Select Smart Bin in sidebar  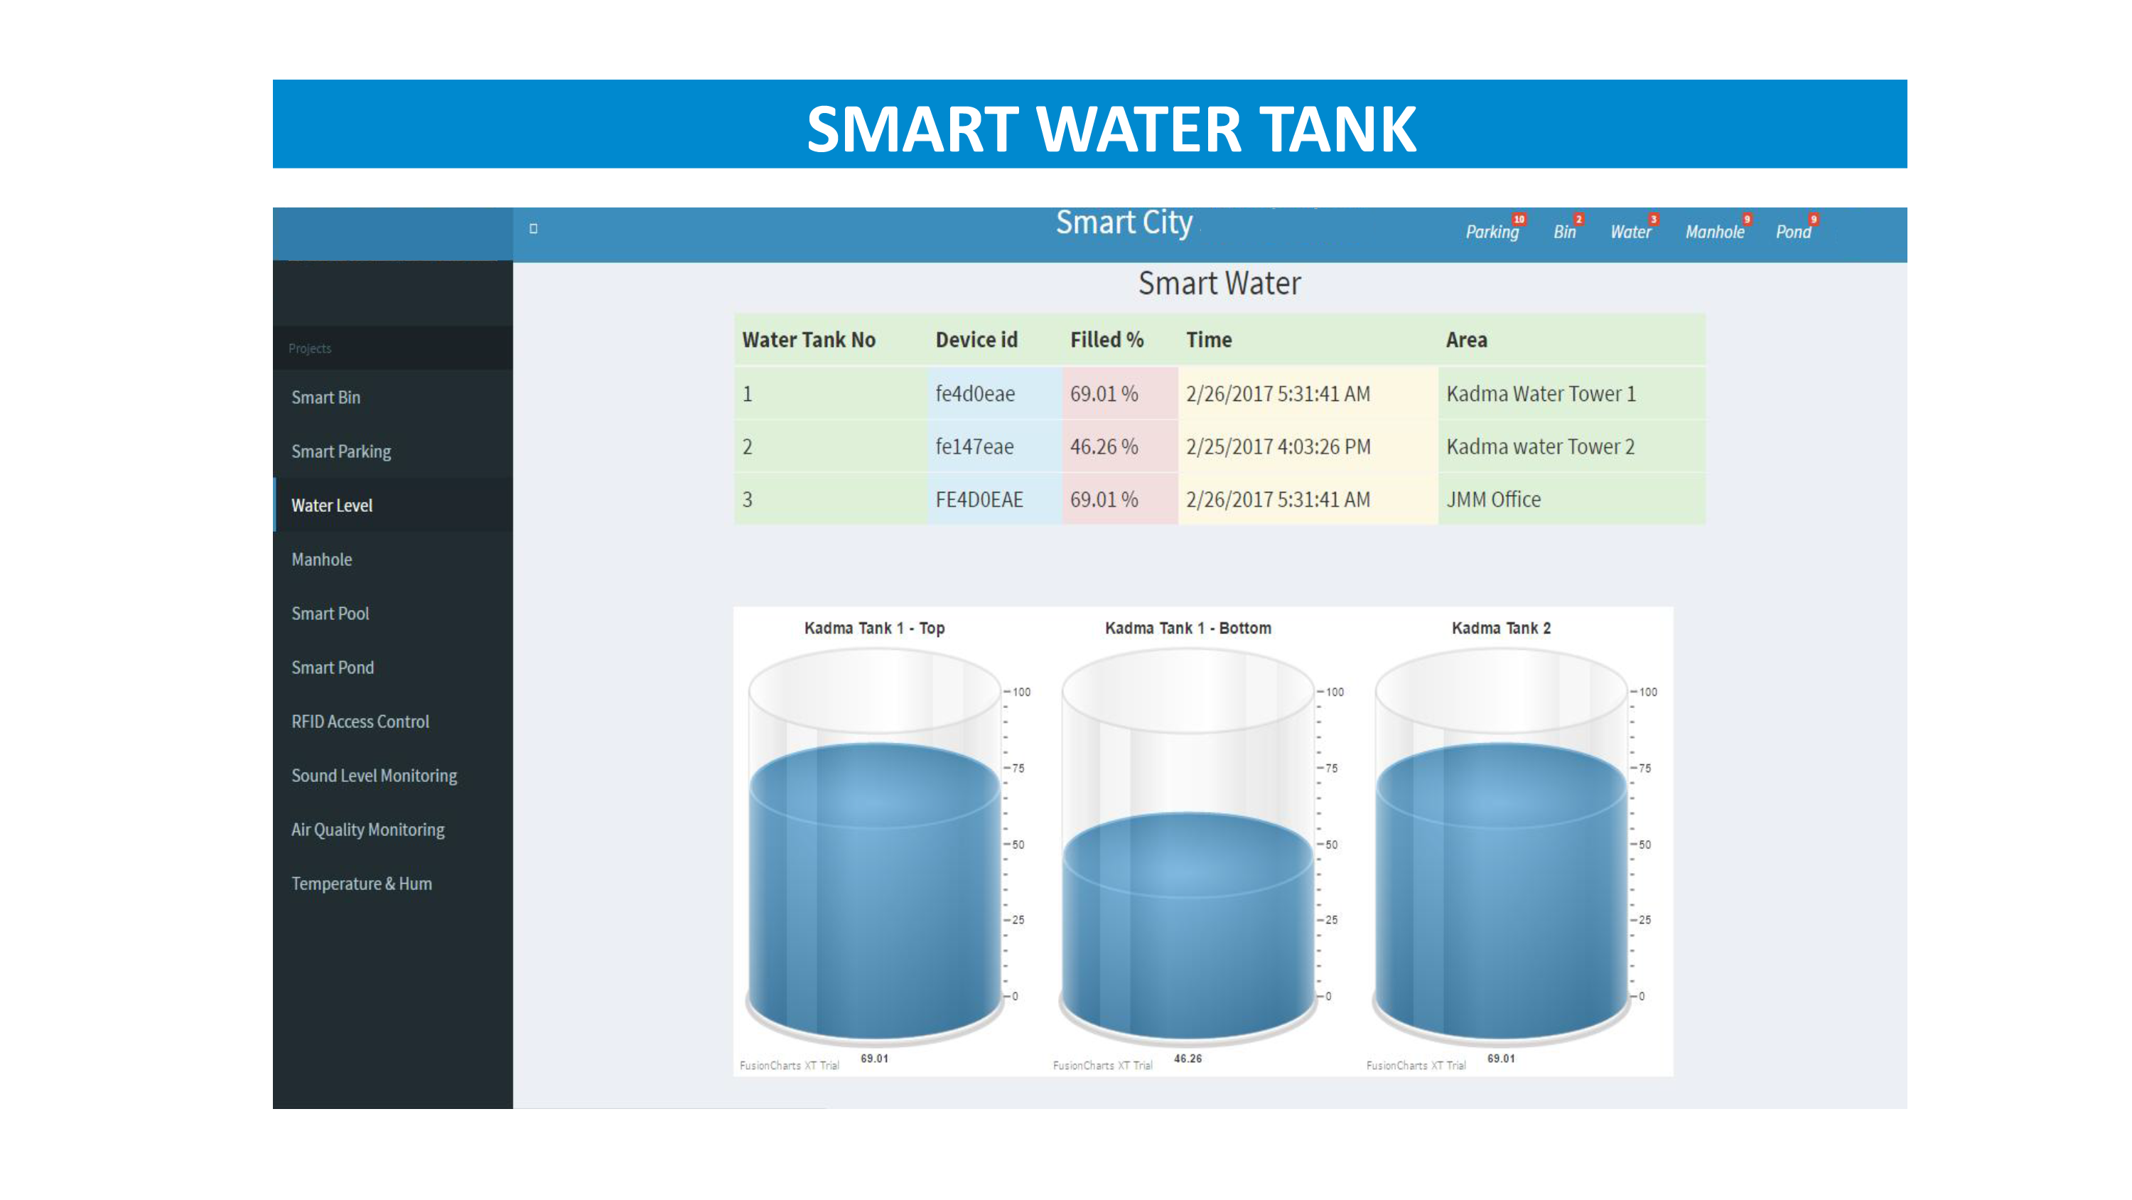tap(326, 397)
